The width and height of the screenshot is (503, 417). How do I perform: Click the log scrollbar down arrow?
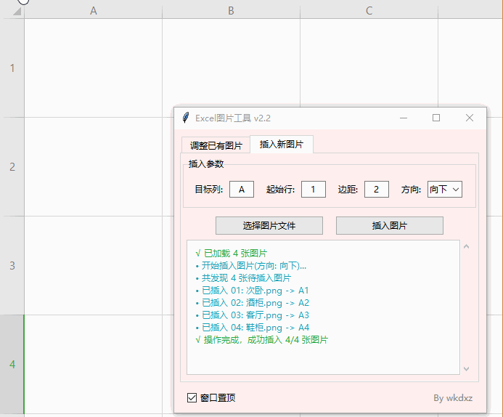click(466, 368)
